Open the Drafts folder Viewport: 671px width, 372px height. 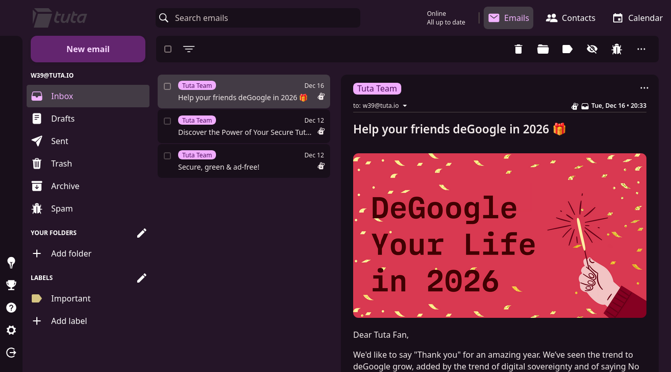coord(88,119)
